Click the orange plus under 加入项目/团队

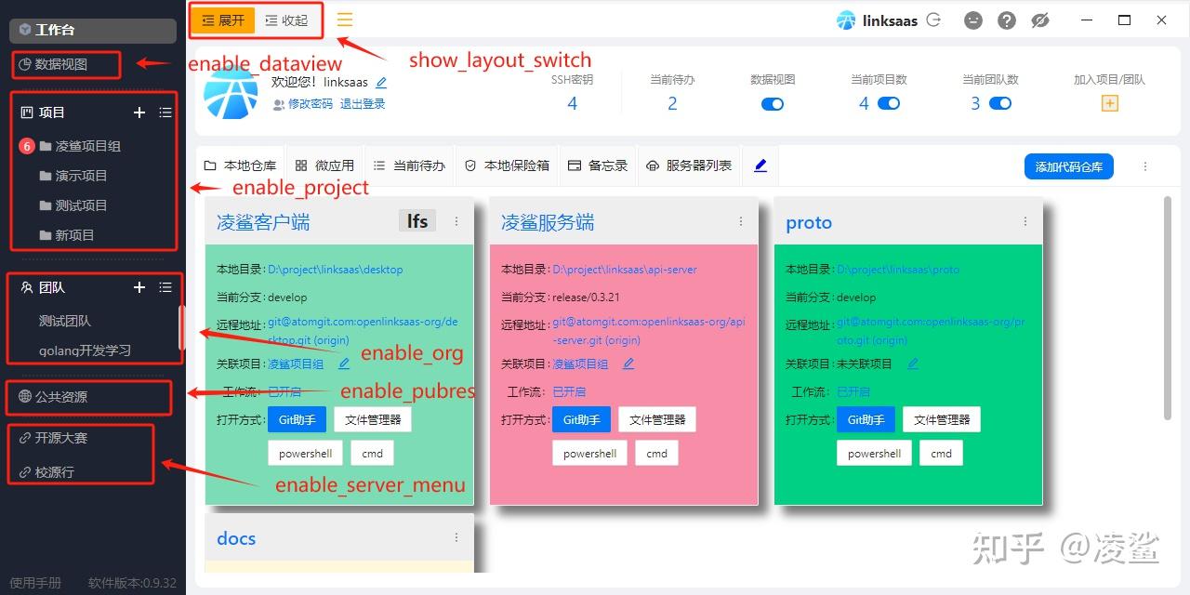[x=1110, y=103]
